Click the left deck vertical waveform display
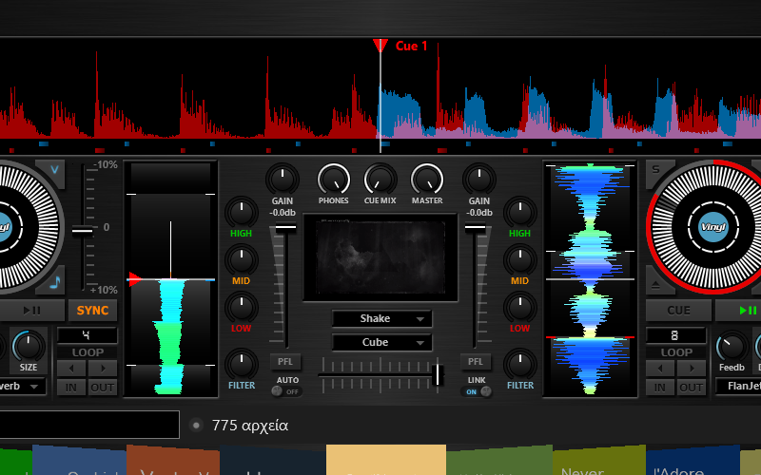 [x=170, y=279]
